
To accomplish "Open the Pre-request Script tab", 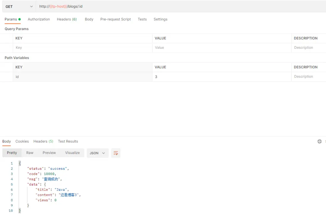I will tap(115, 19).
